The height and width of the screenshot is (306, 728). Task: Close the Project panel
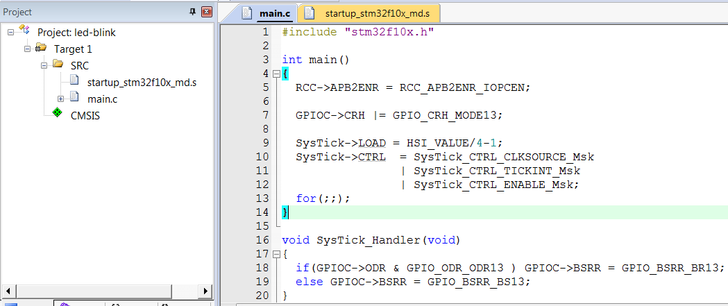pos(205,12)
